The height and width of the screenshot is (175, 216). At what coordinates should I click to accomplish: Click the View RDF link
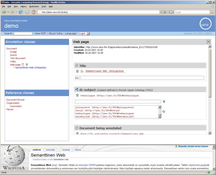coord(40,33)
